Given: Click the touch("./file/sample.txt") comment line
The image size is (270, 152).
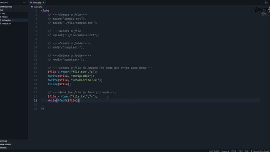Looking at the screenshot, I should pos(72,23).
